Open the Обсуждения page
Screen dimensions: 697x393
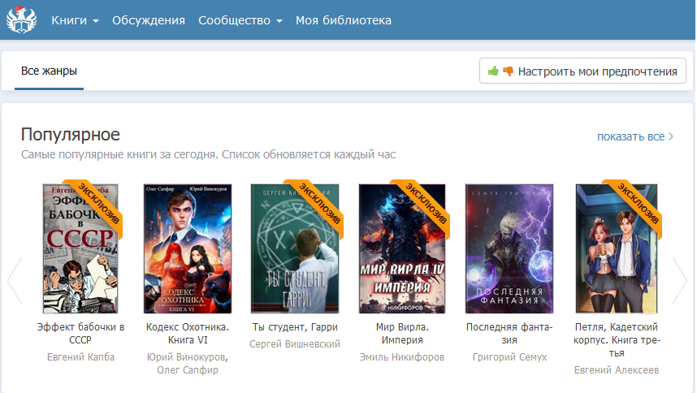click(x=149, y=20)
